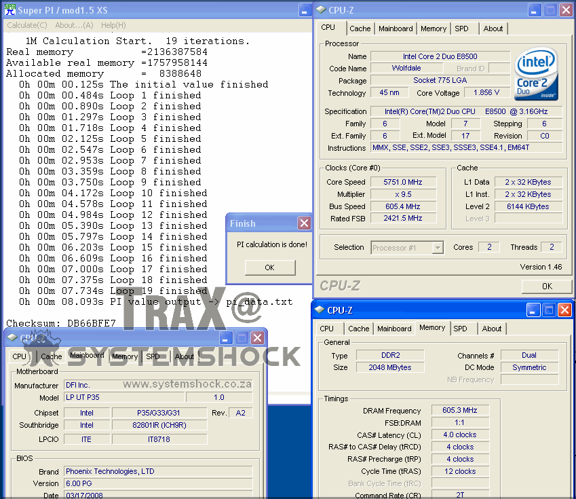Image resolution: width=576 pixels, height=499 pixels.
Task: Close the CPU-Z Mainboard window
Action: 258,337
